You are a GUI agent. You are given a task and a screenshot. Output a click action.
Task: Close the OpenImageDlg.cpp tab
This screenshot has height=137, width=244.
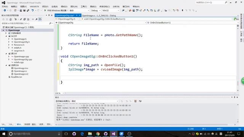tap(80, 15)
